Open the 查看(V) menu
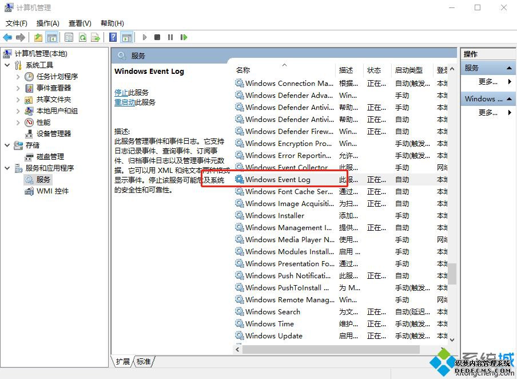This screenshot has height=379, width=517. [80, 23]
